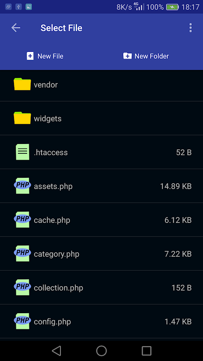Click the New Folder plus icon

(x=128, y=56)
